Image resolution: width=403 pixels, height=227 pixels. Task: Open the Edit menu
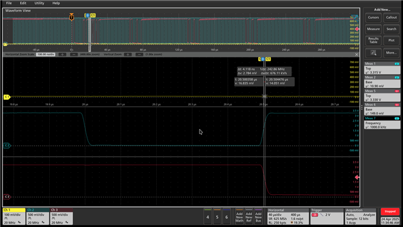tap(23, 3)
